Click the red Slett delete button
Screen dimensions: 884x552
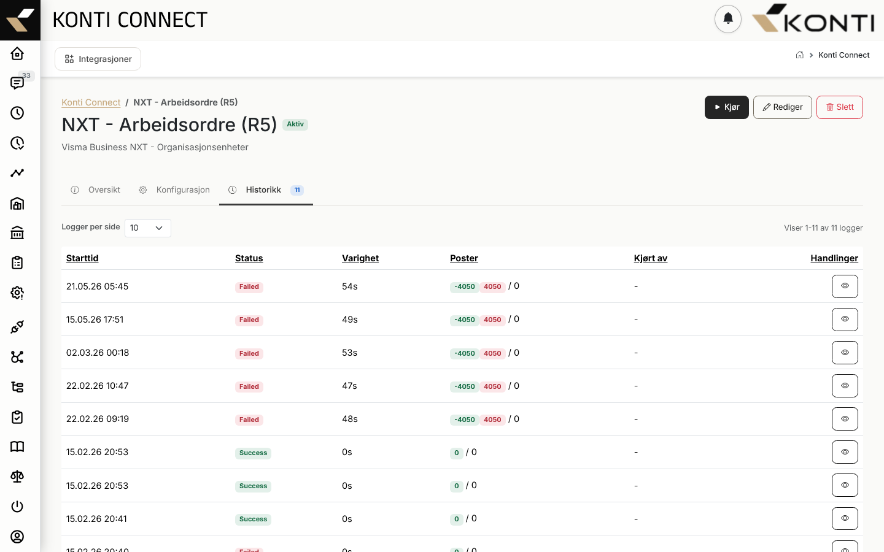click(840, 107)
